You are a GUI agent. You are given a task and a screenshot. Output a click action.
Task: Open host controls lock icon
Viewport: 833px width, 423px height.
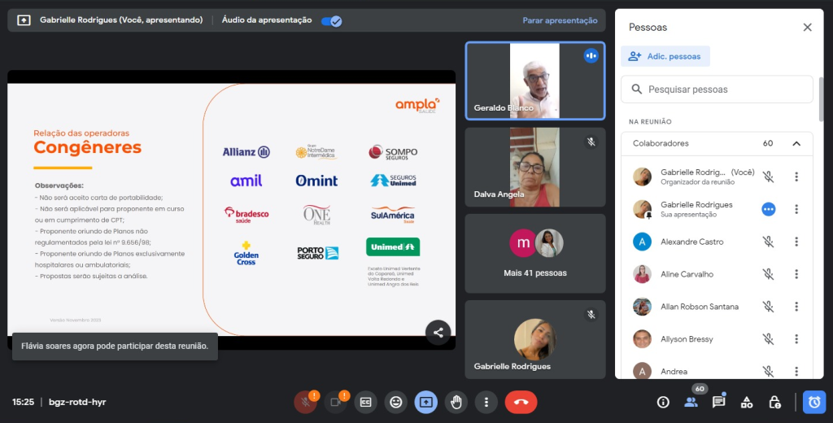pyautogui.click(x=775, y=402)
